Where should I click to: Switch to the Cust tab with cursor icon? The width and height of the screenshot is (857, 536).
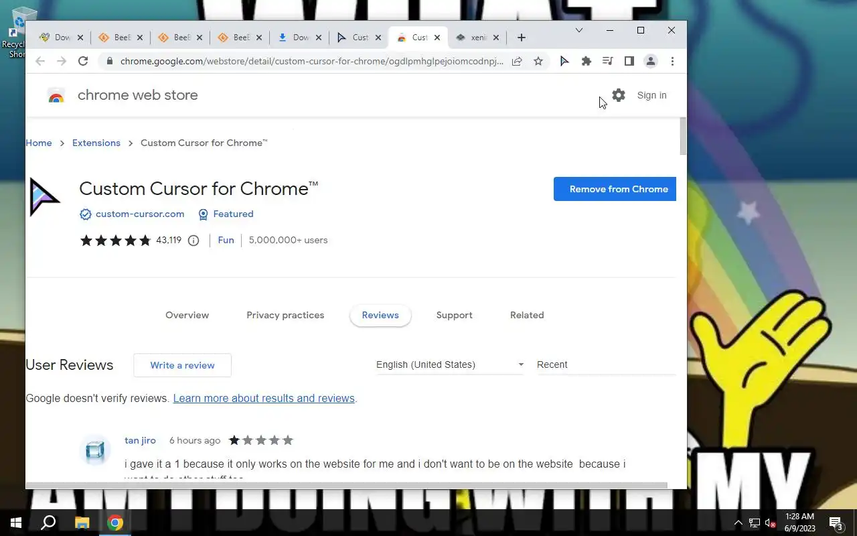pyautogui.click(x=359, y=38)
